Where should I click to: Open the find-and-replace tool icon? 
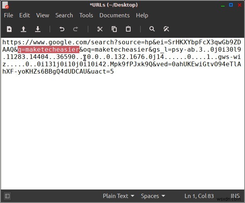pyautogui.click(x=166, y=29)
